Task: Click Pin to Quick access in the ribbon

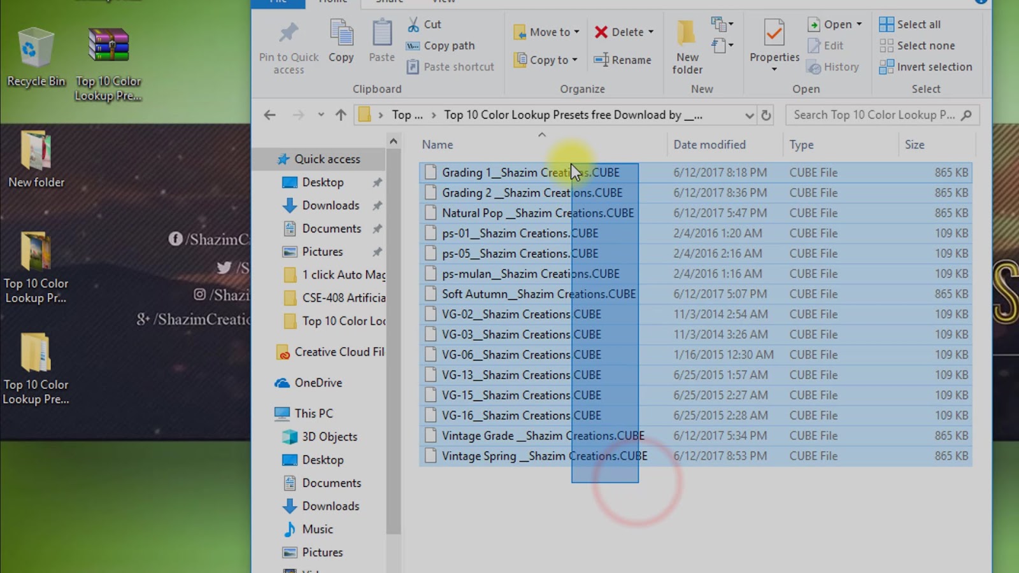Action: tap(289, 47)
